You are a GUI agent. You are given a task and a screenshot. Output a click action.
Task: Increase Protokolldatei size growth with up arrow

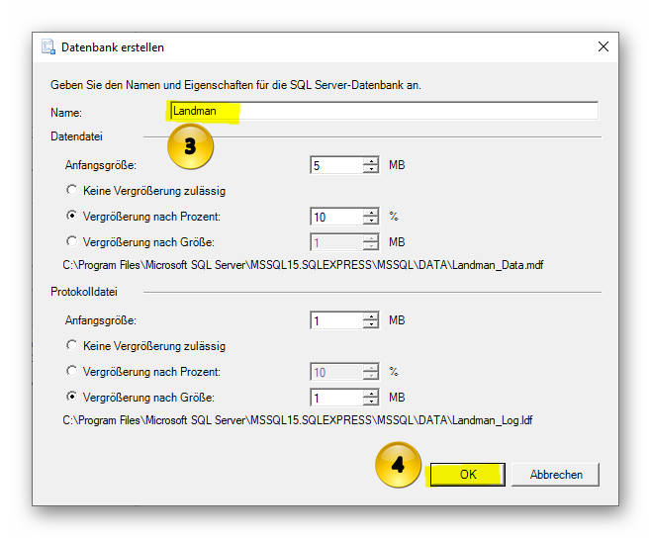pos(371,394)
